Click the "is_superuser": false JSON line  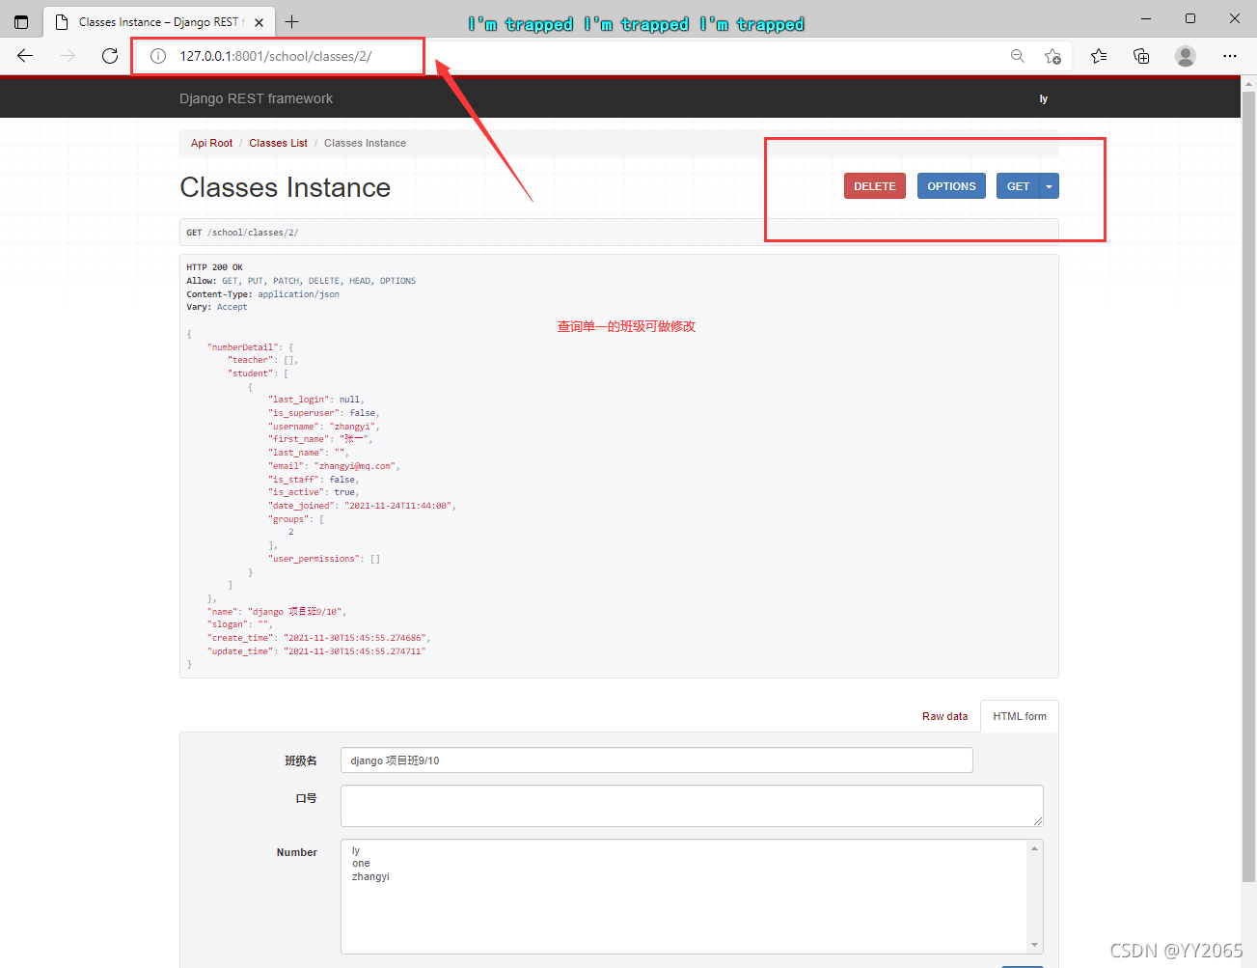pyautogui.click(x=324, y=413)
